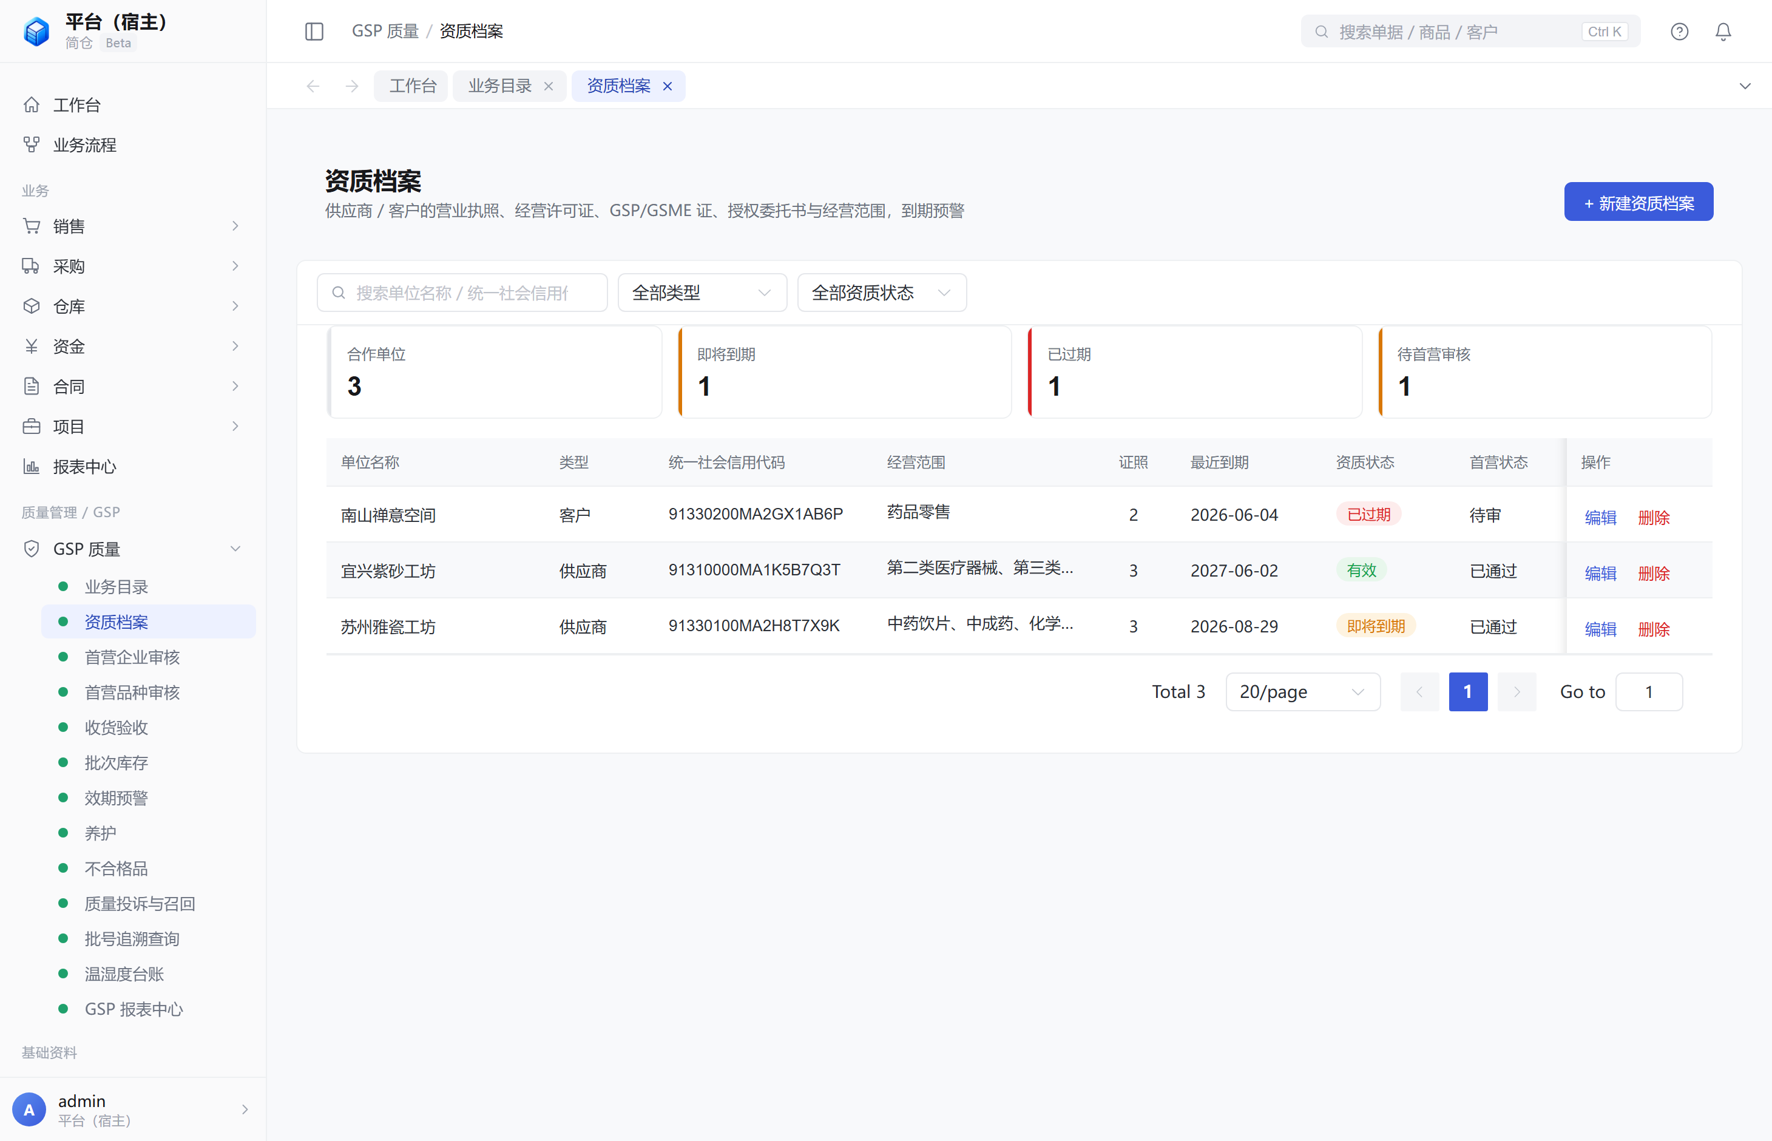Expand the 资金 menu chevron

[x=235, y=346]
